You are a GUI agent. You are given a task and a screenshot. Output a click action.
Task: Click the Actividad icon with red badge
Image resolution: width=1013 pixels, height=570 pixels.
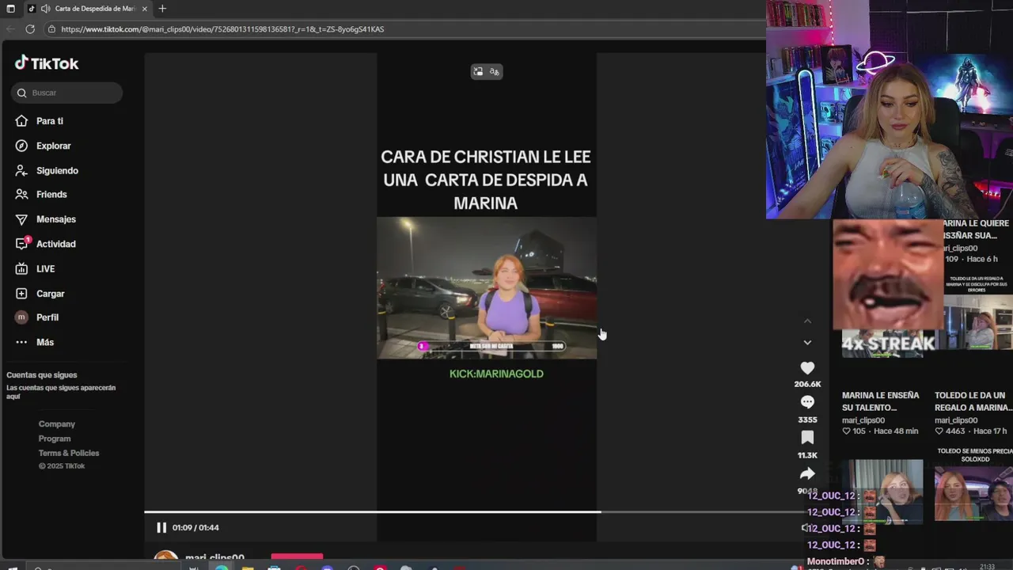pyautogui.click(x=22, y=243)
